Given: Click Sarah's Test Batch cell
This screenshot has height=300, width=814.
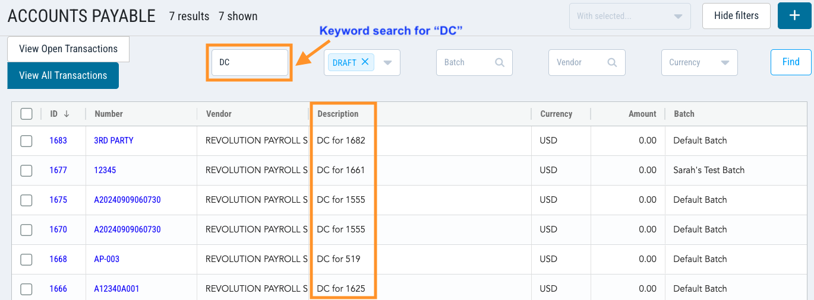Looking at the screenshot, I should point(709,170).
